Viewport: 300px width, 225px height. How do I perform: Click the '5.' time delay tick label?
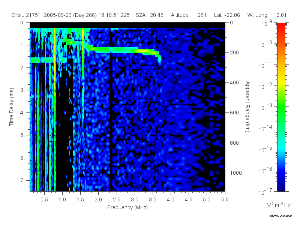[x=23, y=135]
